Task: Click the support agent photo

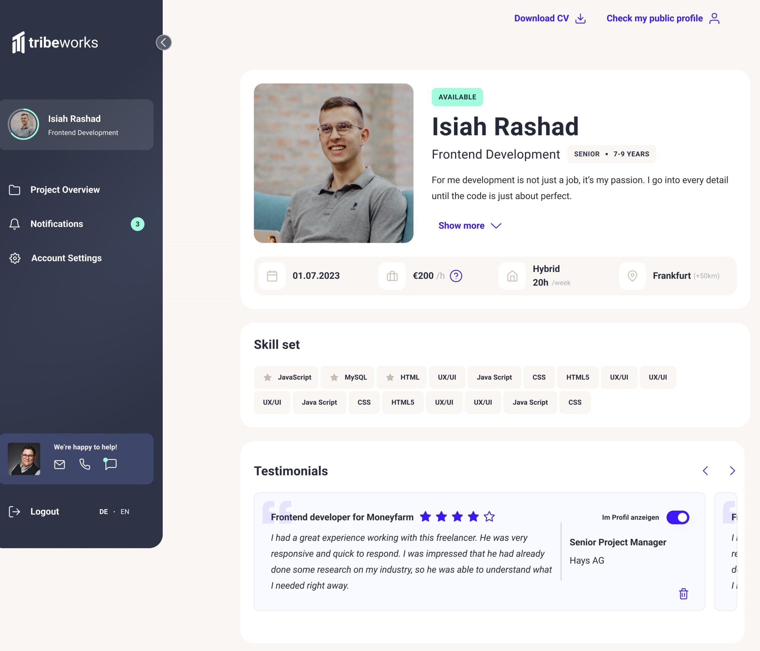Action: pos(24,459)
